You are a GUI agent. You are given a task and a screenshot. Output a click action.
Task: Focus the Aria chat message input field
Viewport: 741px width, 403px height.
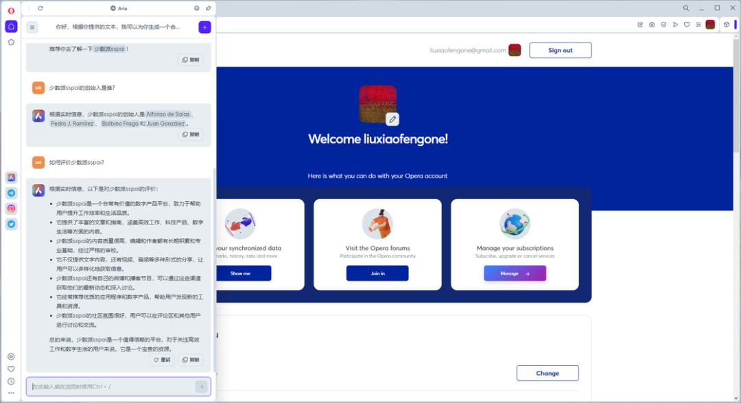[x=113, y=387]
